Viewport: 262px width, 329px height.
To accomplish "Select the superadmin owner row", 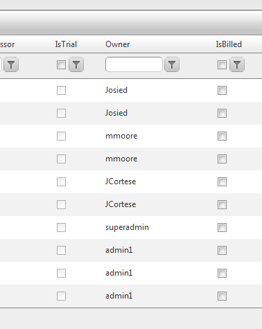I will [x=131, y=227].
